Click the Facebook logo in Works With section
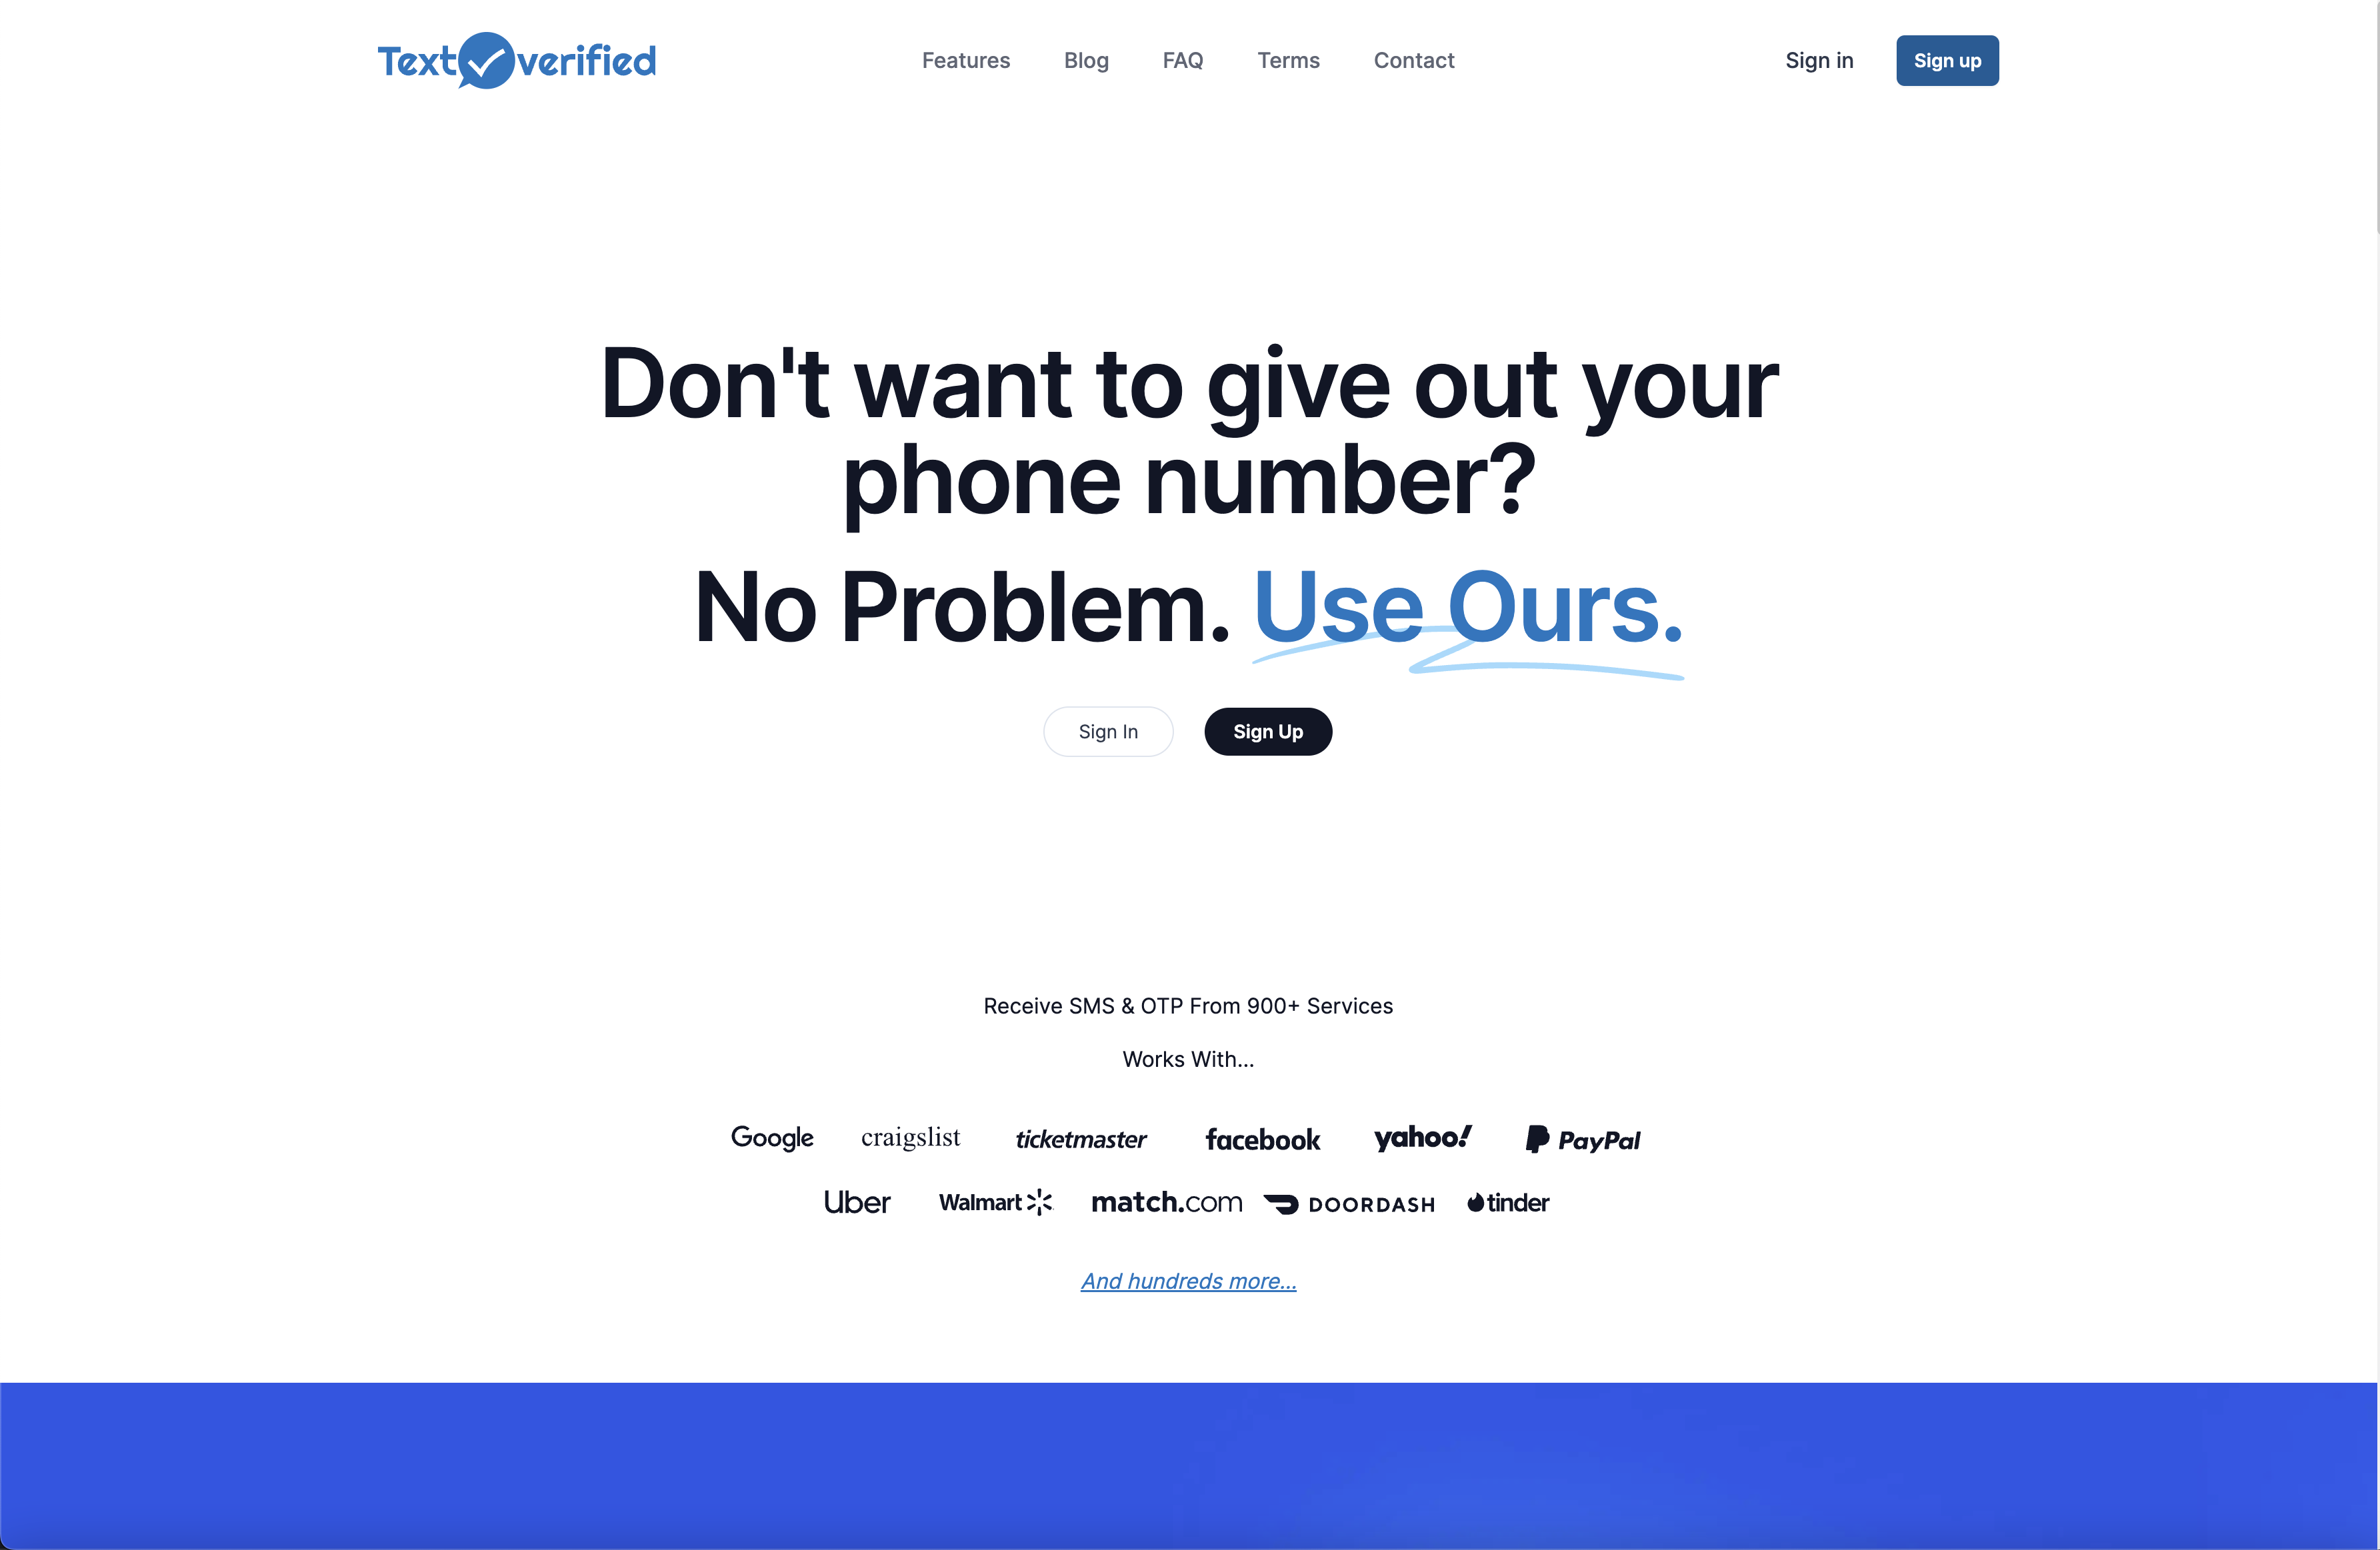 (1261, 1139)
